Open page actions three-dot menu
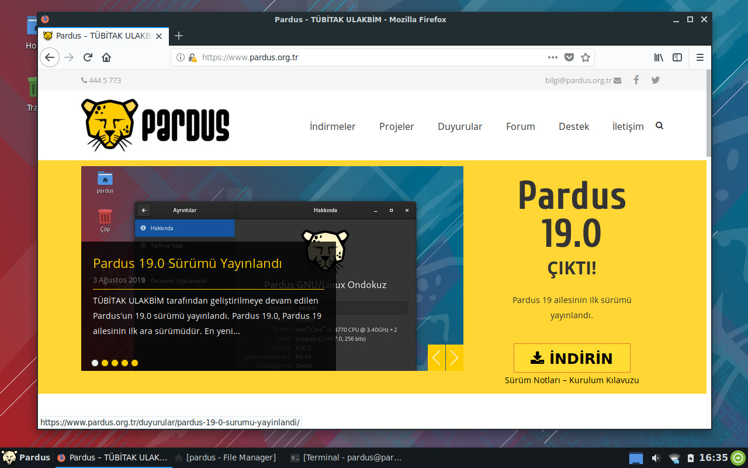This screenshot has height=468, width=748. pyautogui.click(x=552, y=57)
